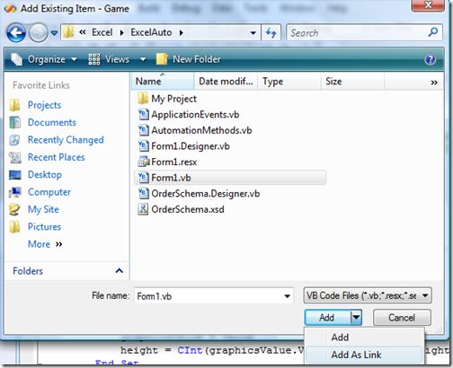Viewport: 453px width, 368px height.
Task: Show More favorite links
Action: (45, 244)
